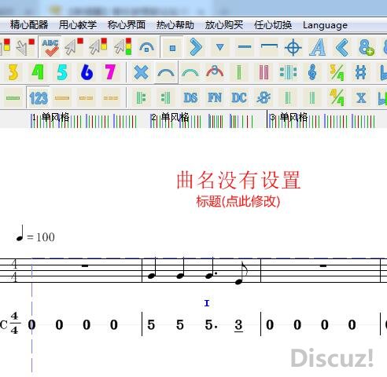Screen dimensions: 387x377
Task: Choose the green number 4 note
Action: [x=38, y=72]
